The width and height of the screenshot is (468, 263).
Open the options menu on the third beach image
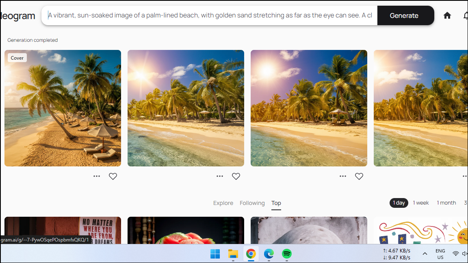pos(342,176)
